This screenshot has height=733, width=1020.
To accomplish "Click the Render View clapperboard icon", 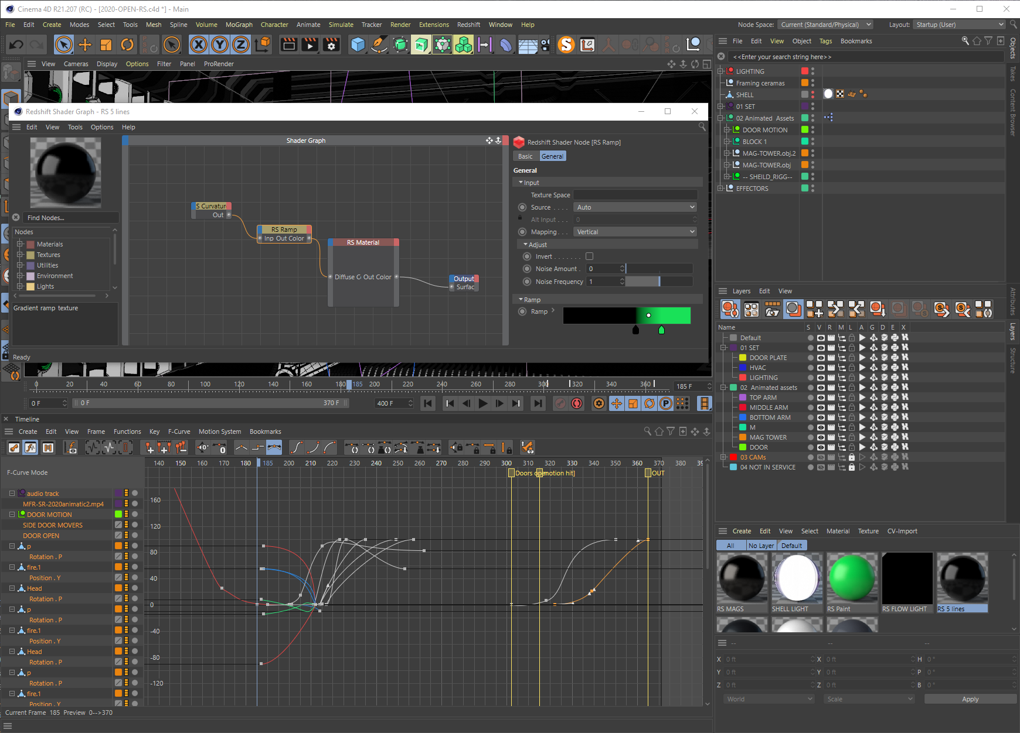I will (x=289, y=44).
